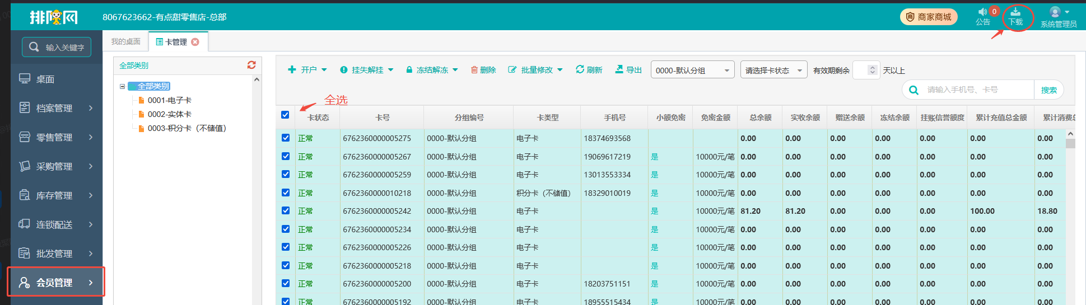1086x305 pixels.
Task: Click the 刷新 refresh button
Action: 589,70
